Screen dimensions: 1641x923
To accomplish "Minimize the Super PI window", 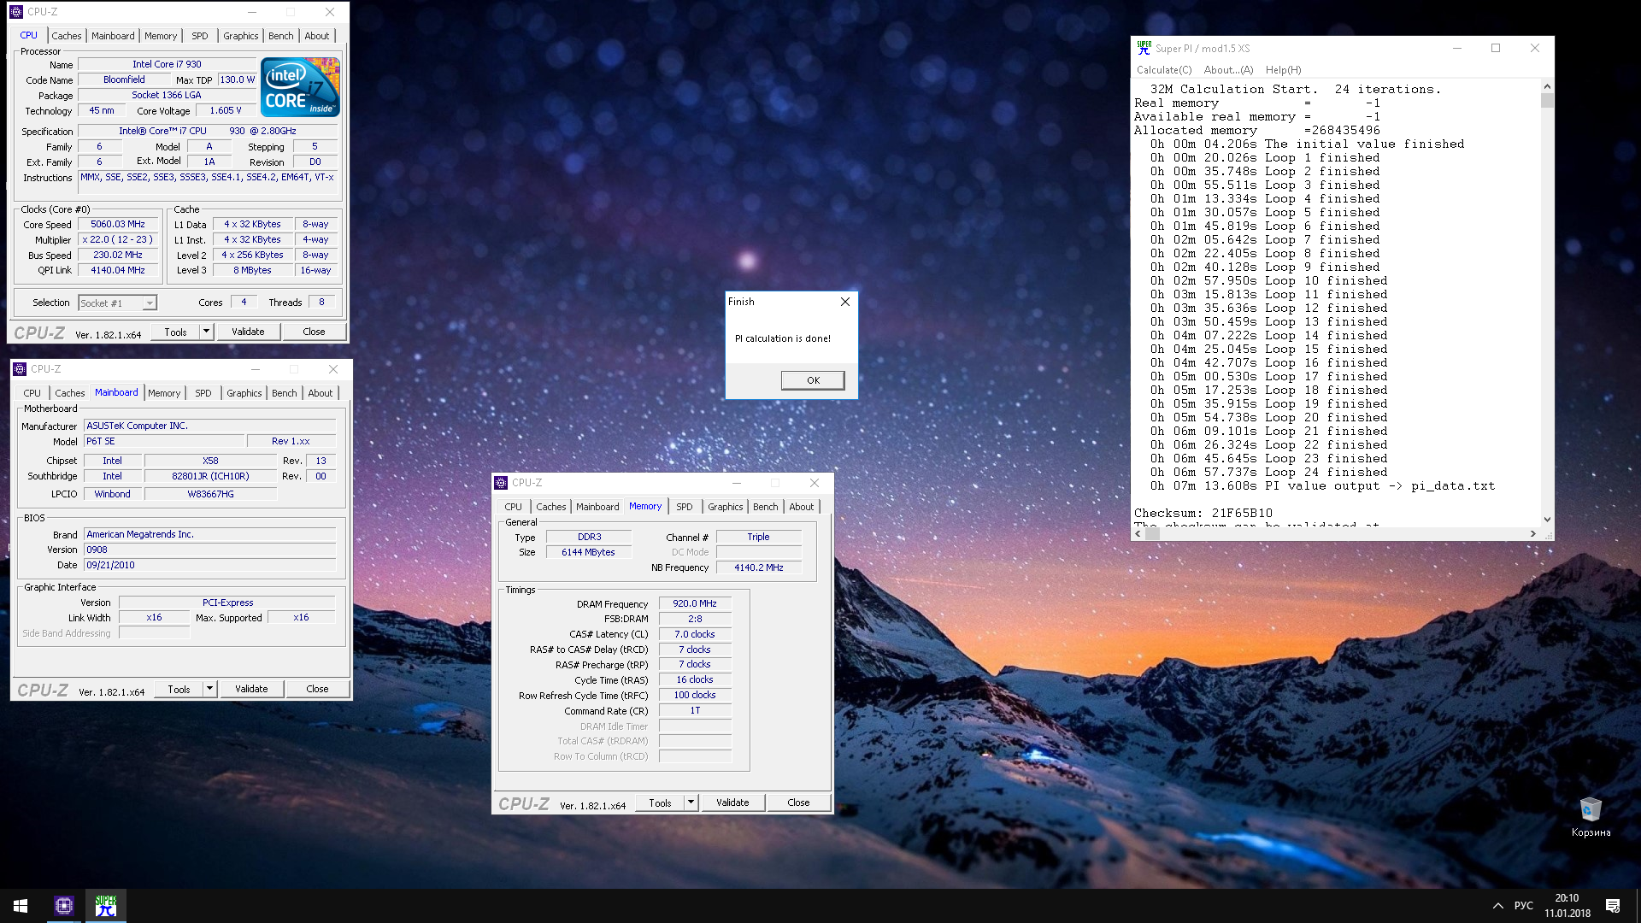I will point(1456,49).
